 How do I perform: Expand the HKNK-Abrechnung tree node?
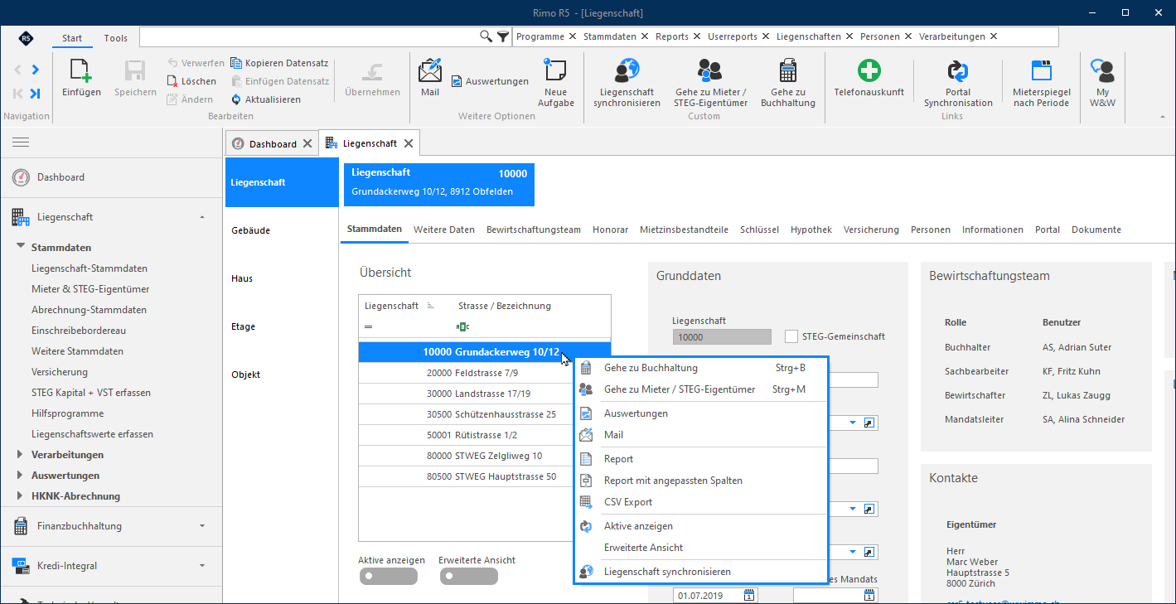[21, 495]
